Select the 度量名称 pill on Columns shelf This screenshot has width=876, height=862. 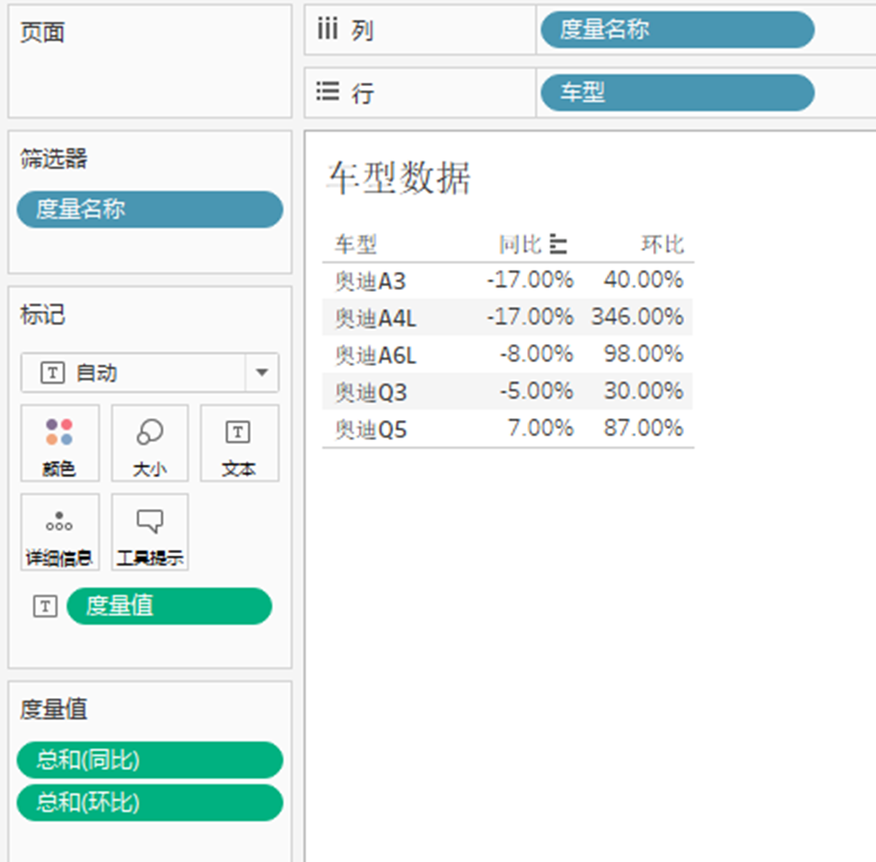[x=677, y=30]
